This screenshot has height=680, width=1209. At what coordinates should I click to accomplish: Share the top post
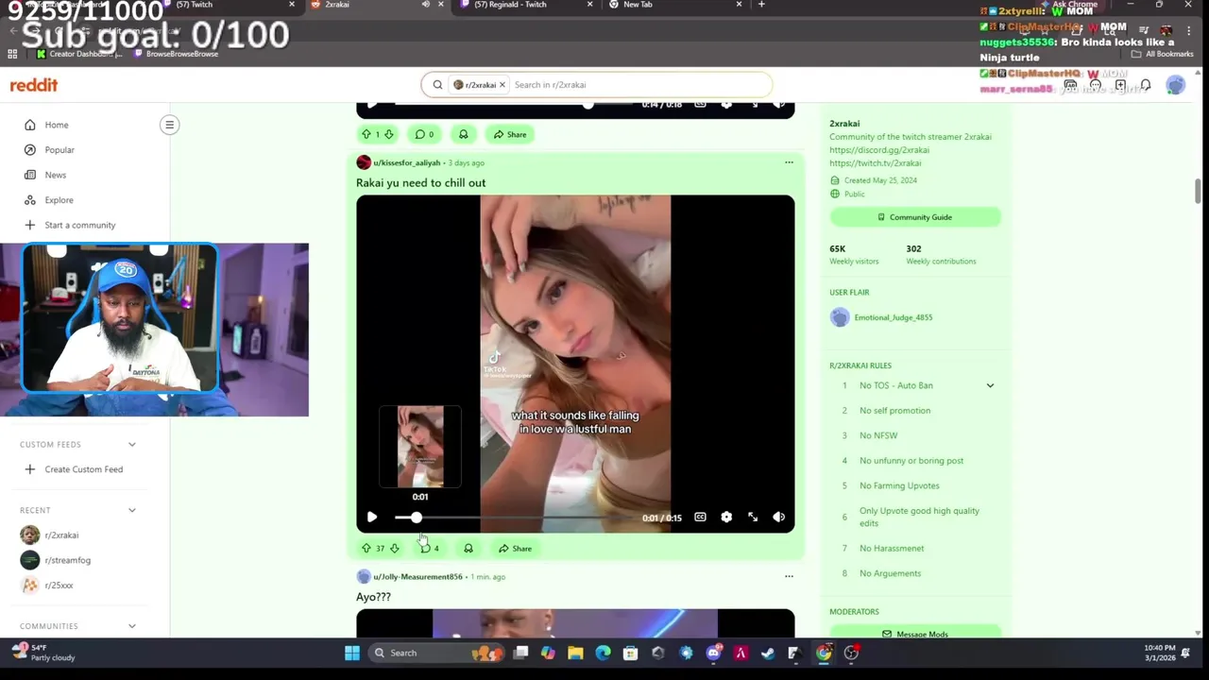point(511,134)
